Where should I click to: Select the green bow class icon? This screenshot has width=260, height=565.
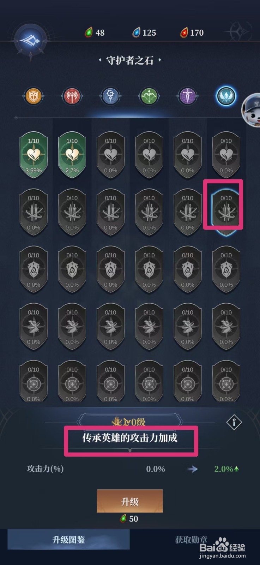tap(149, 96)
